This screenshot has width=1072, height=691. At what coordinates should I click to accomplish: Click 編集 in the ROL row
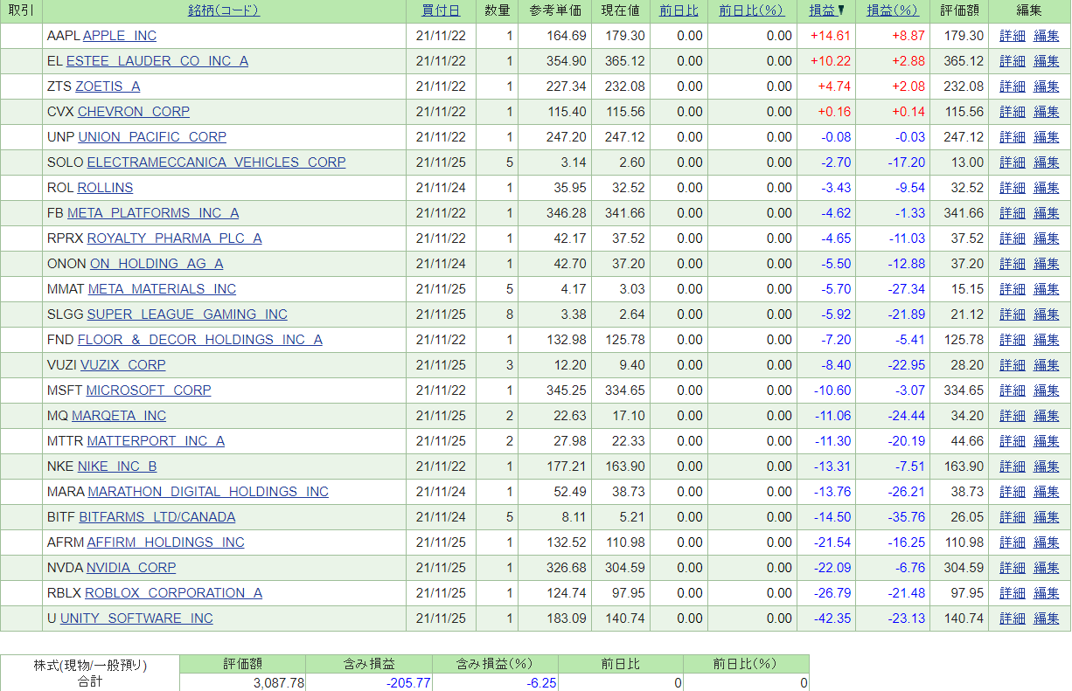coord(1047,188)
